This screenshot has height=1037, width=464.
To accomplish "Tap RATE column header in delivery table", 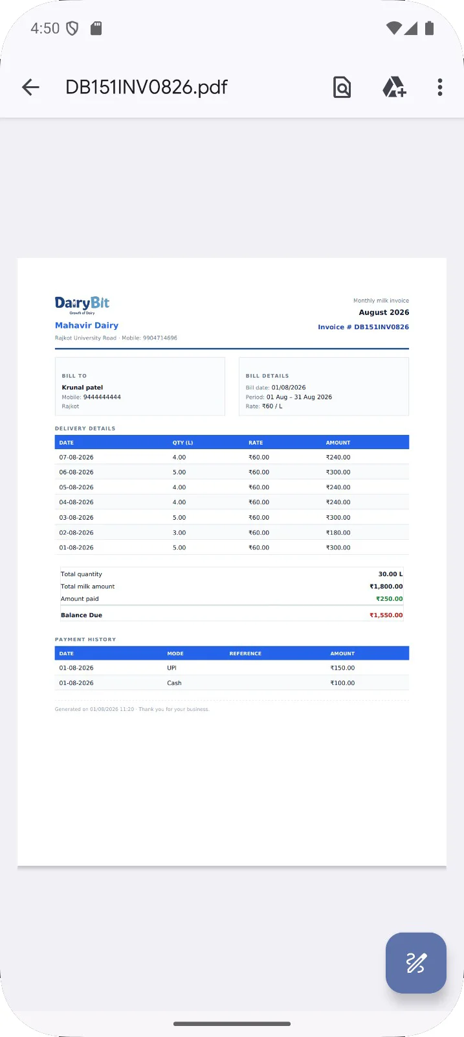I will (256, 443).
